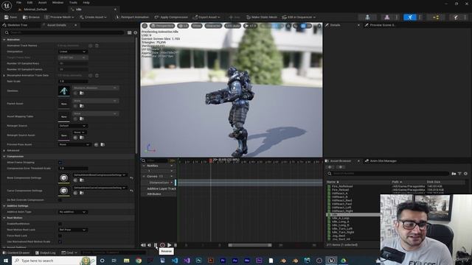
Task: Toggle Allow Frame Stripping checkbox
Action: [x=60, y=162]
